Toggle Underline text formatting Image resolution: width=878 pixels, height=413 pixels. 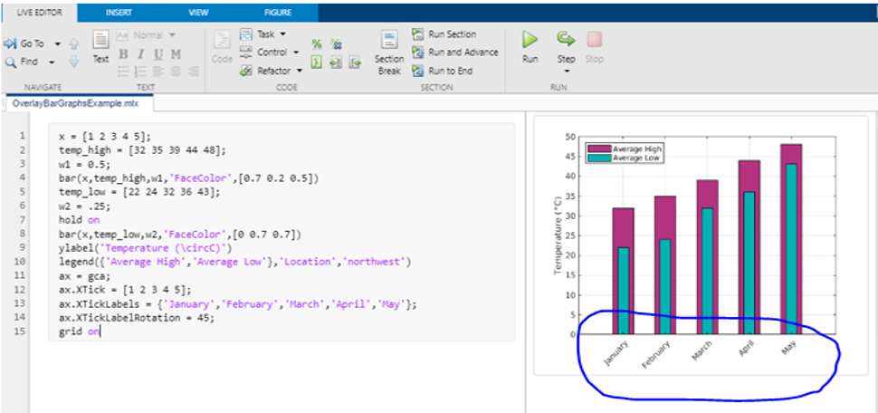pyautogui.click(x=158, y=54)
